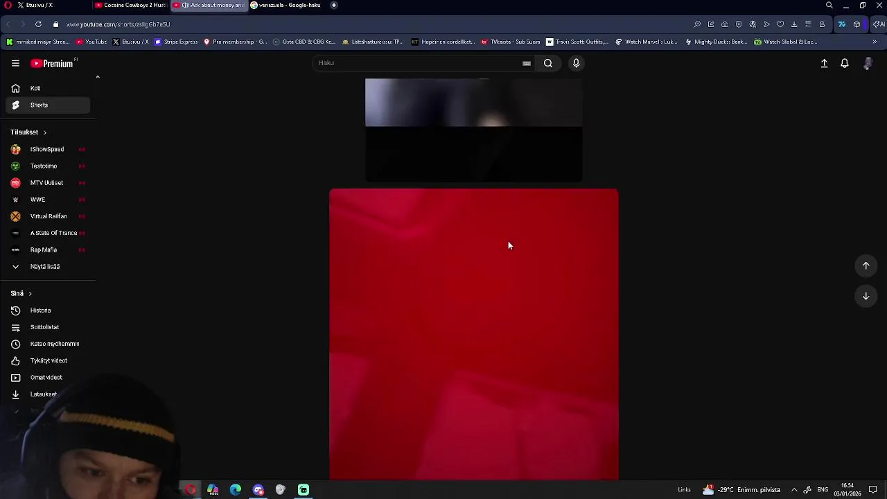Select Koti in the sidebar
Image resolution: width=887 pixels, height=499 pixels.
(48, 88)
